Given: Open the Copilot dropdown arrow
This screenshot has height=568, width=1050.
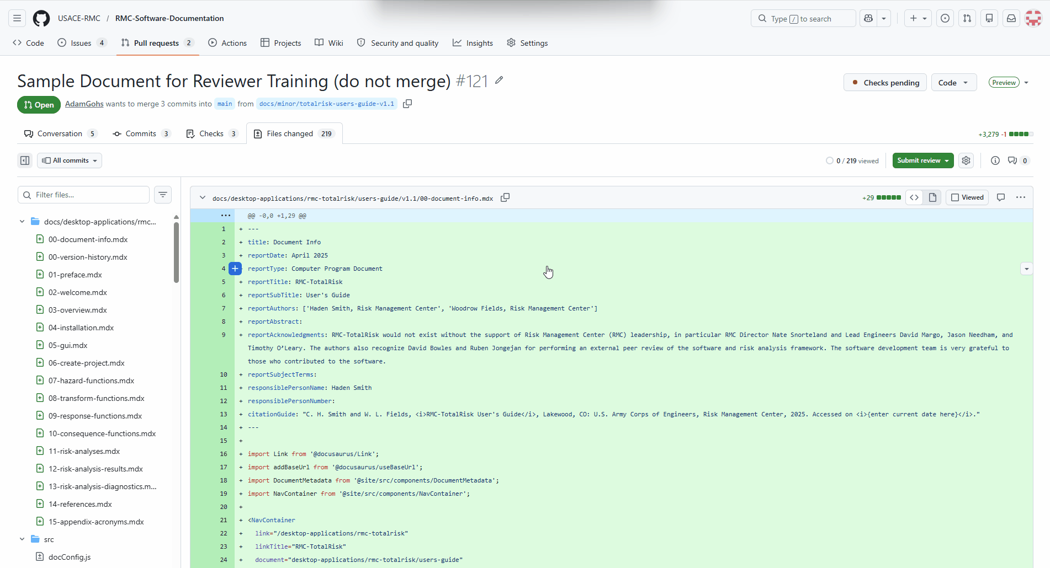Looking at the screenshot, I should point(884,18).
